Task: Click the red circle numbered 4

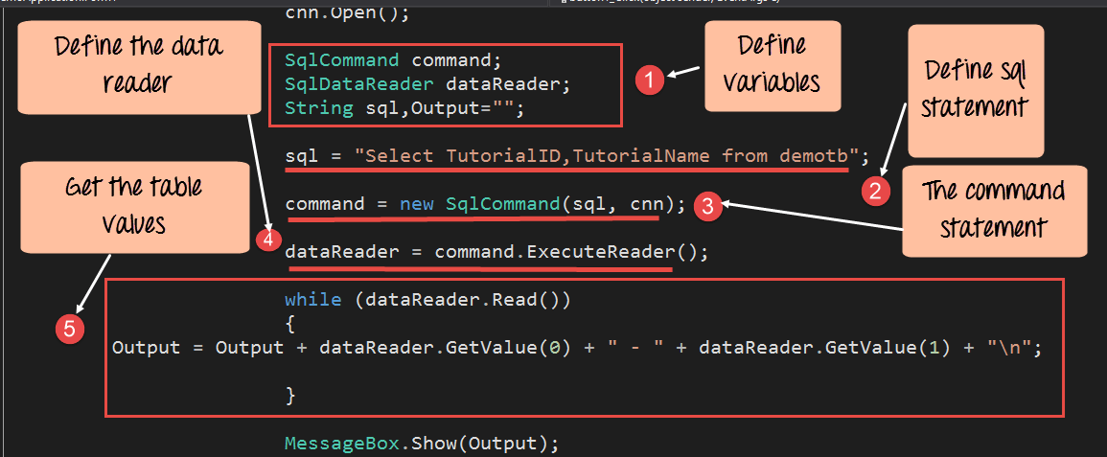Action: pos(269,240)
